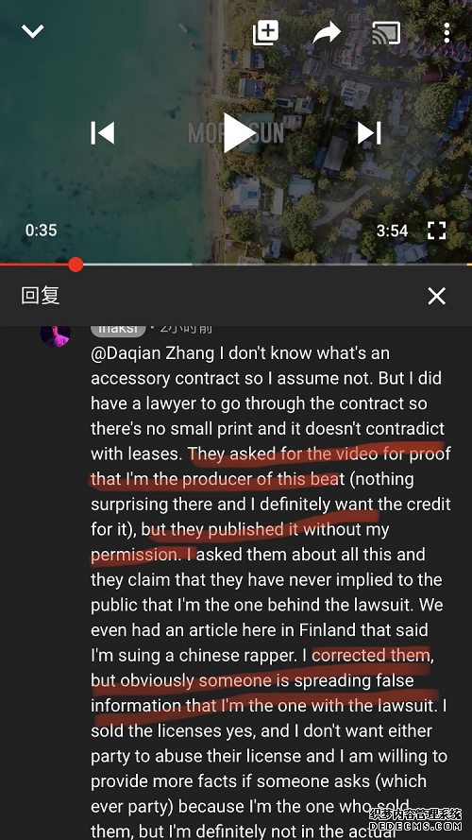Collapse the video player with the down chevron
Screen dimensions: 472x840
click(33, 31)
